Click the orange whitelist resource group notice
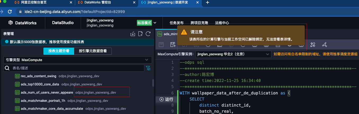 [x=316, y=54]
